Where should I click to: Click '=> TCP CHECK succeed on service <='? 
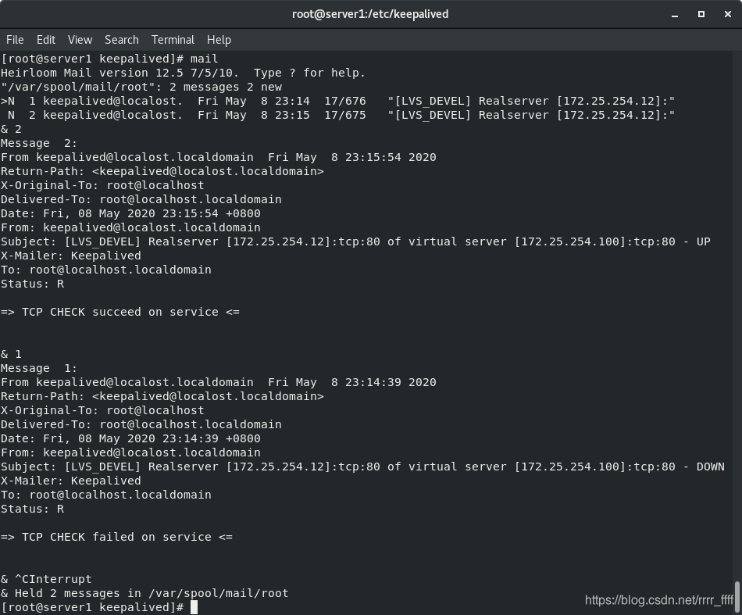click(x=120, y=312)
